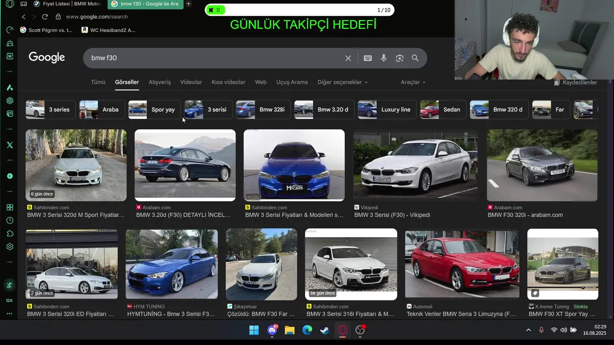Image resolution: width=614 pixels, height=345 pixels.
Task: Open the Alışveriş results tab
Action: tap(160, 82)
